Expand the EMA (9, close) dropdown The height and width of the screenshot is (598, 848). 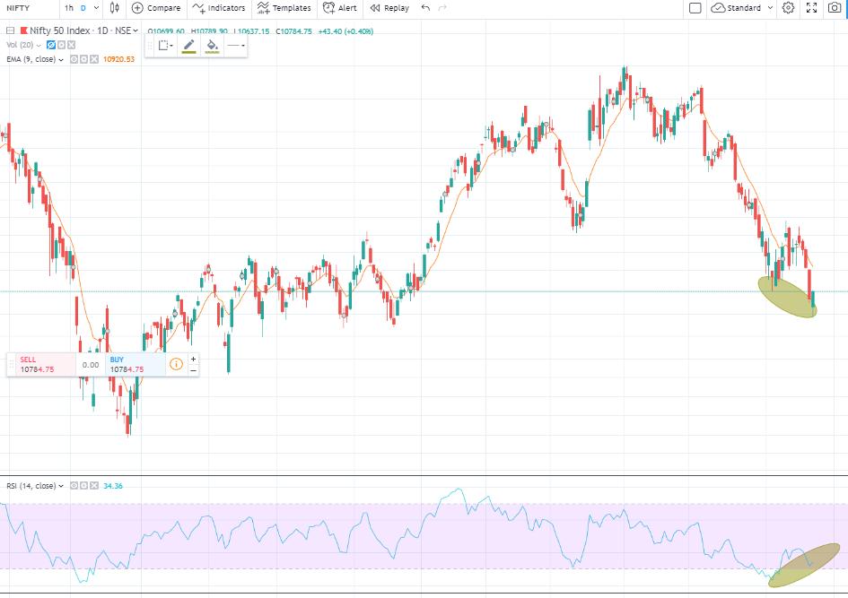(x=61, y=59)
